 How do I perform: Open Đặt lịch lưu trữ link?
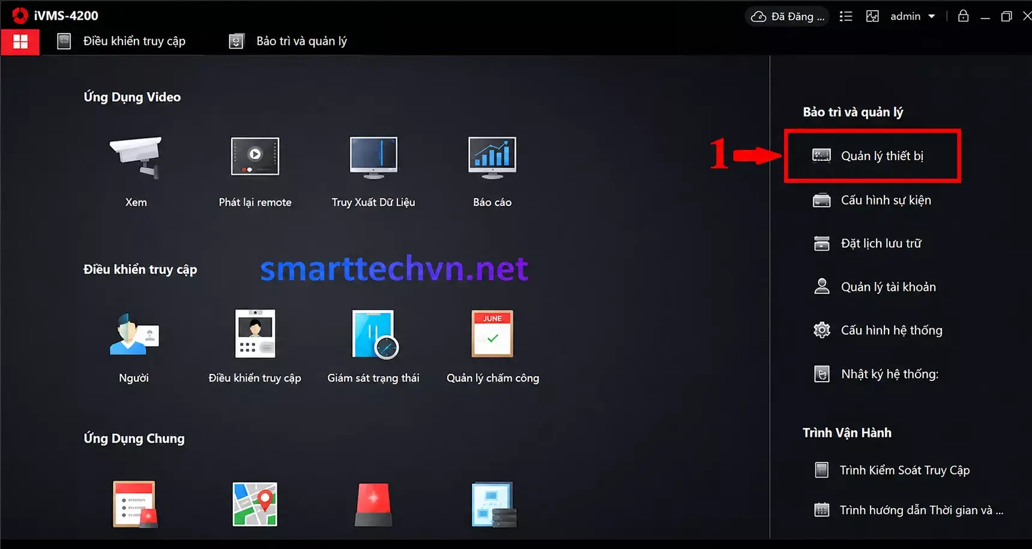coord(881,244)
